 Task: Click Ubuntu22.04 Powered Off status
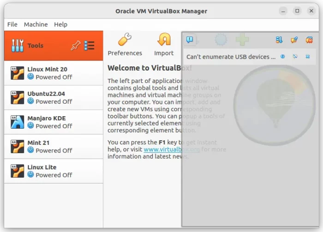(50, 101)
